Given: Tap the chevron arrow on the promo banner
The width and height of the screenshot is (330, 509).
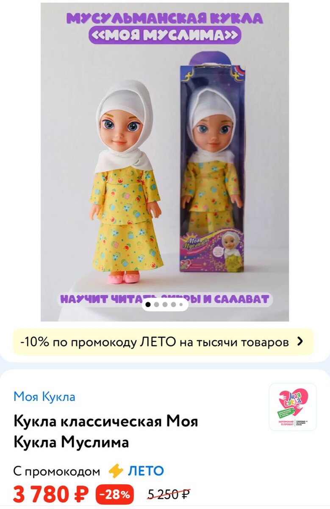Looking at the screenshot, I should click(x=300, y=341).
